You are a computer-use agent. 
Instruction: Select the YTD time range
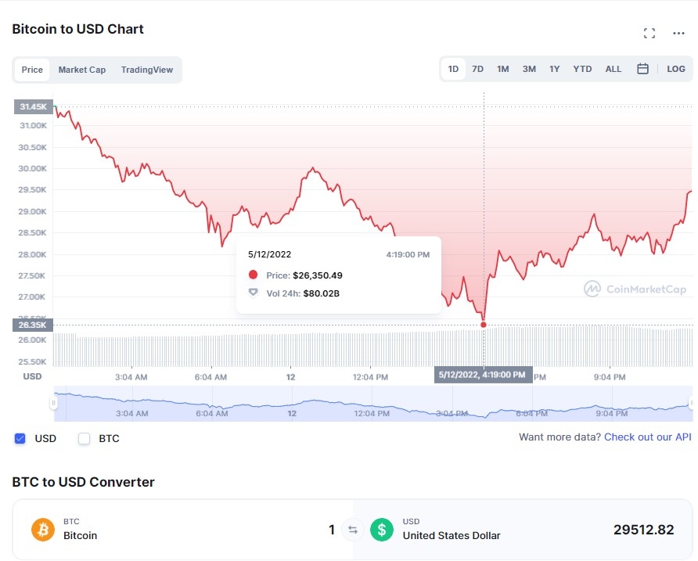coord(582,69)
